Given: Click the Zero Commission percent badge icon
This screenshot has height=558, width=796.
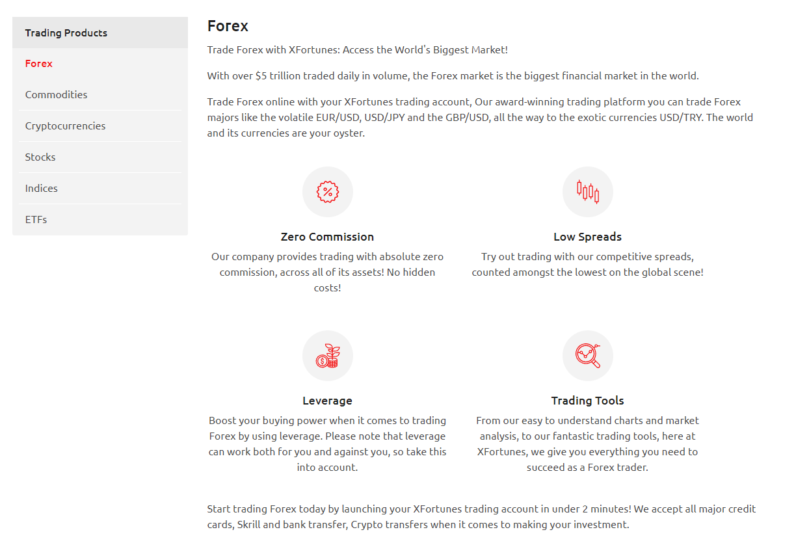Looking at the screenshot, I should 328,192.
